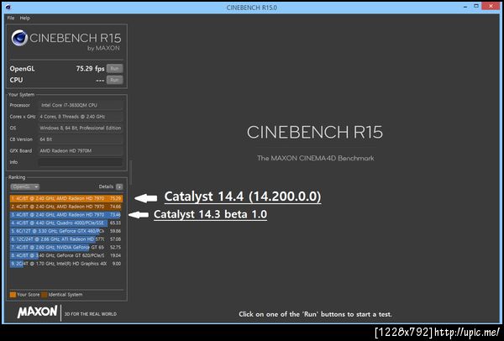Screen dimensions: 504x341
Task: Select the Quadro 4000 ranking row
Action: (x=66, y=223)
